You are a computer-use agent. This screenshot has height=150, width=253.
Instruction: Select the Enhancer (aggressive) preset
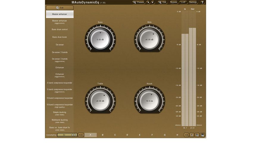point(60,75)
